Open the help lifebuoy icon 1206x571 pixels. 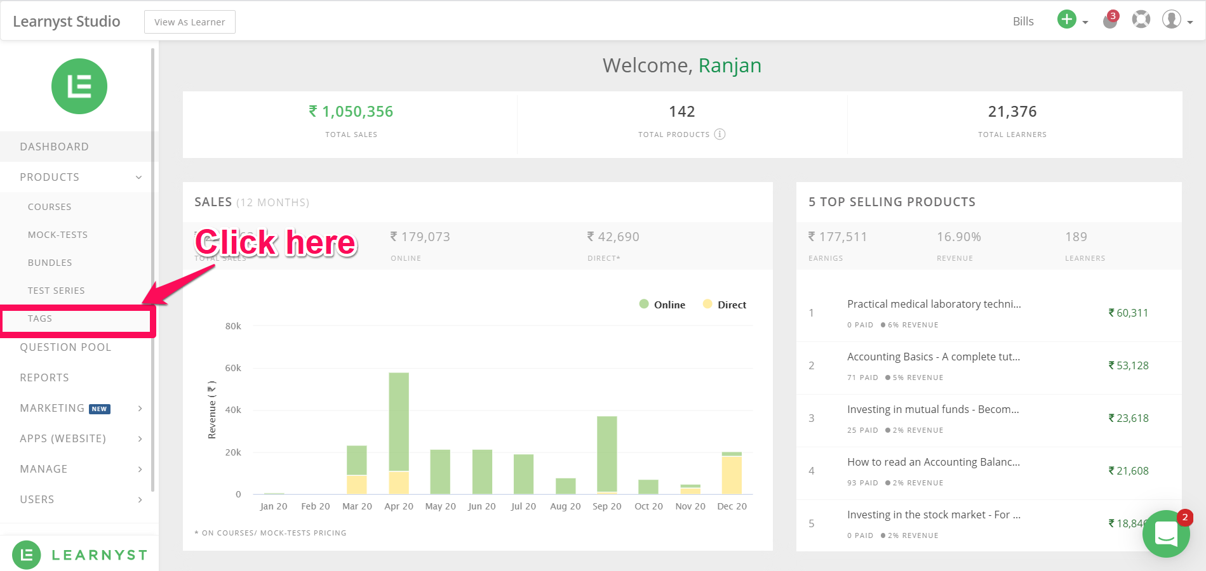tap(1141, 20)
